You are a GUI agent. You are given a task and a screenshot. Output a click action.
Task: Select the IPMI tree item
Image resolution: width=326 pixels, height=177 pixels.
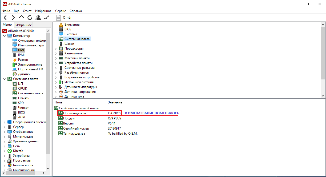coord(18,55)
